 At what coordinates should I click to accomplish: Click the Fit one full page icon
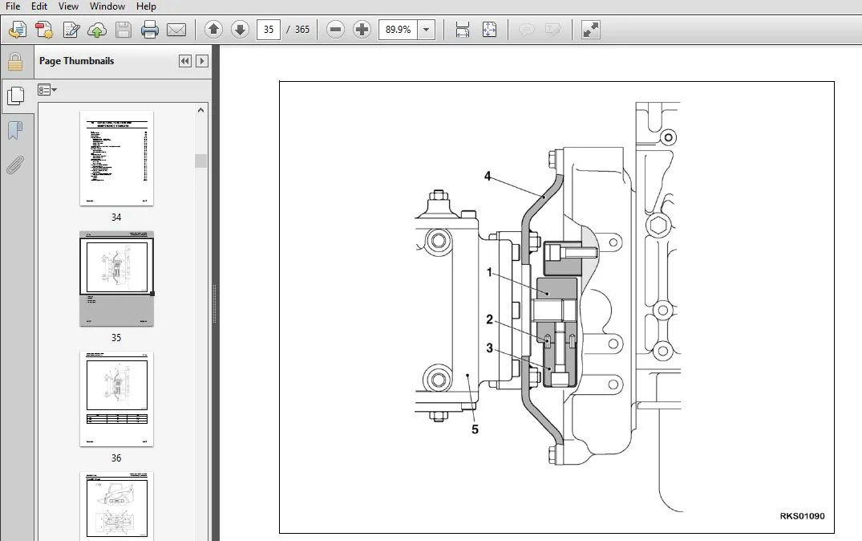click(x=489, y=30)
